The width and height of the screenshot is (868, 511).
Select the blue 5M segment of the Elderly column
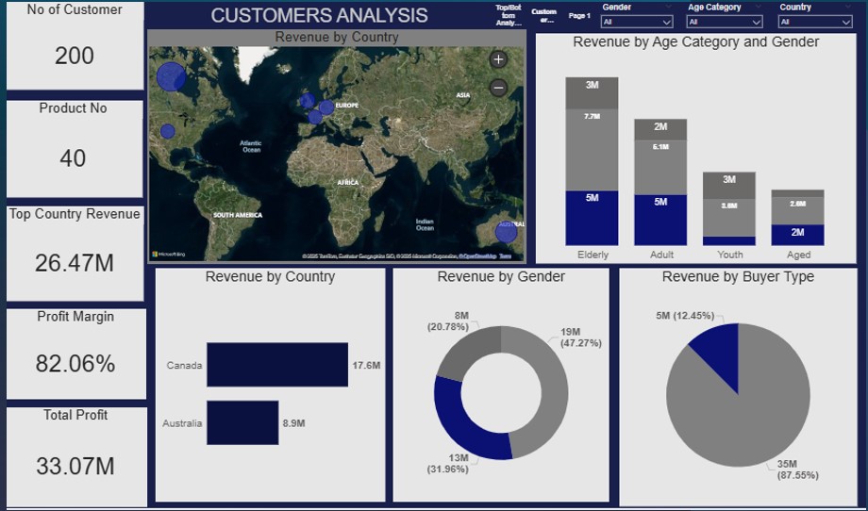[592, 218]
